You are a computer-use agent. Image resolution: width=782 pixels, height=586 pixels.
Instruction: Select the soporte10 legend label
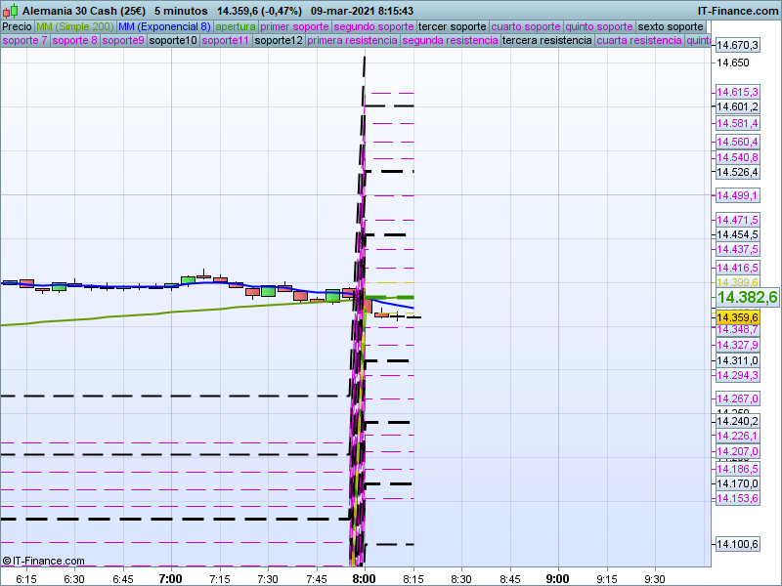(x=173, y=41)
